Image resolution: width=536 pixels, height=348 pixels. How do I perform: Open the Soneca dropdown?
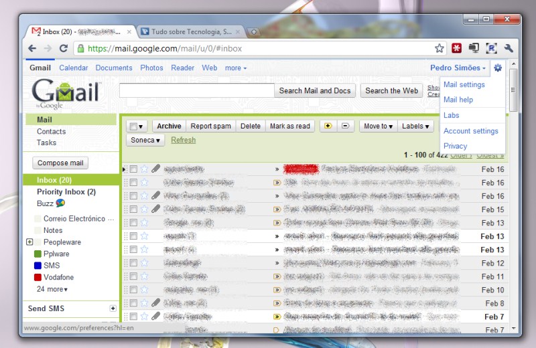(x=145, y=140)
